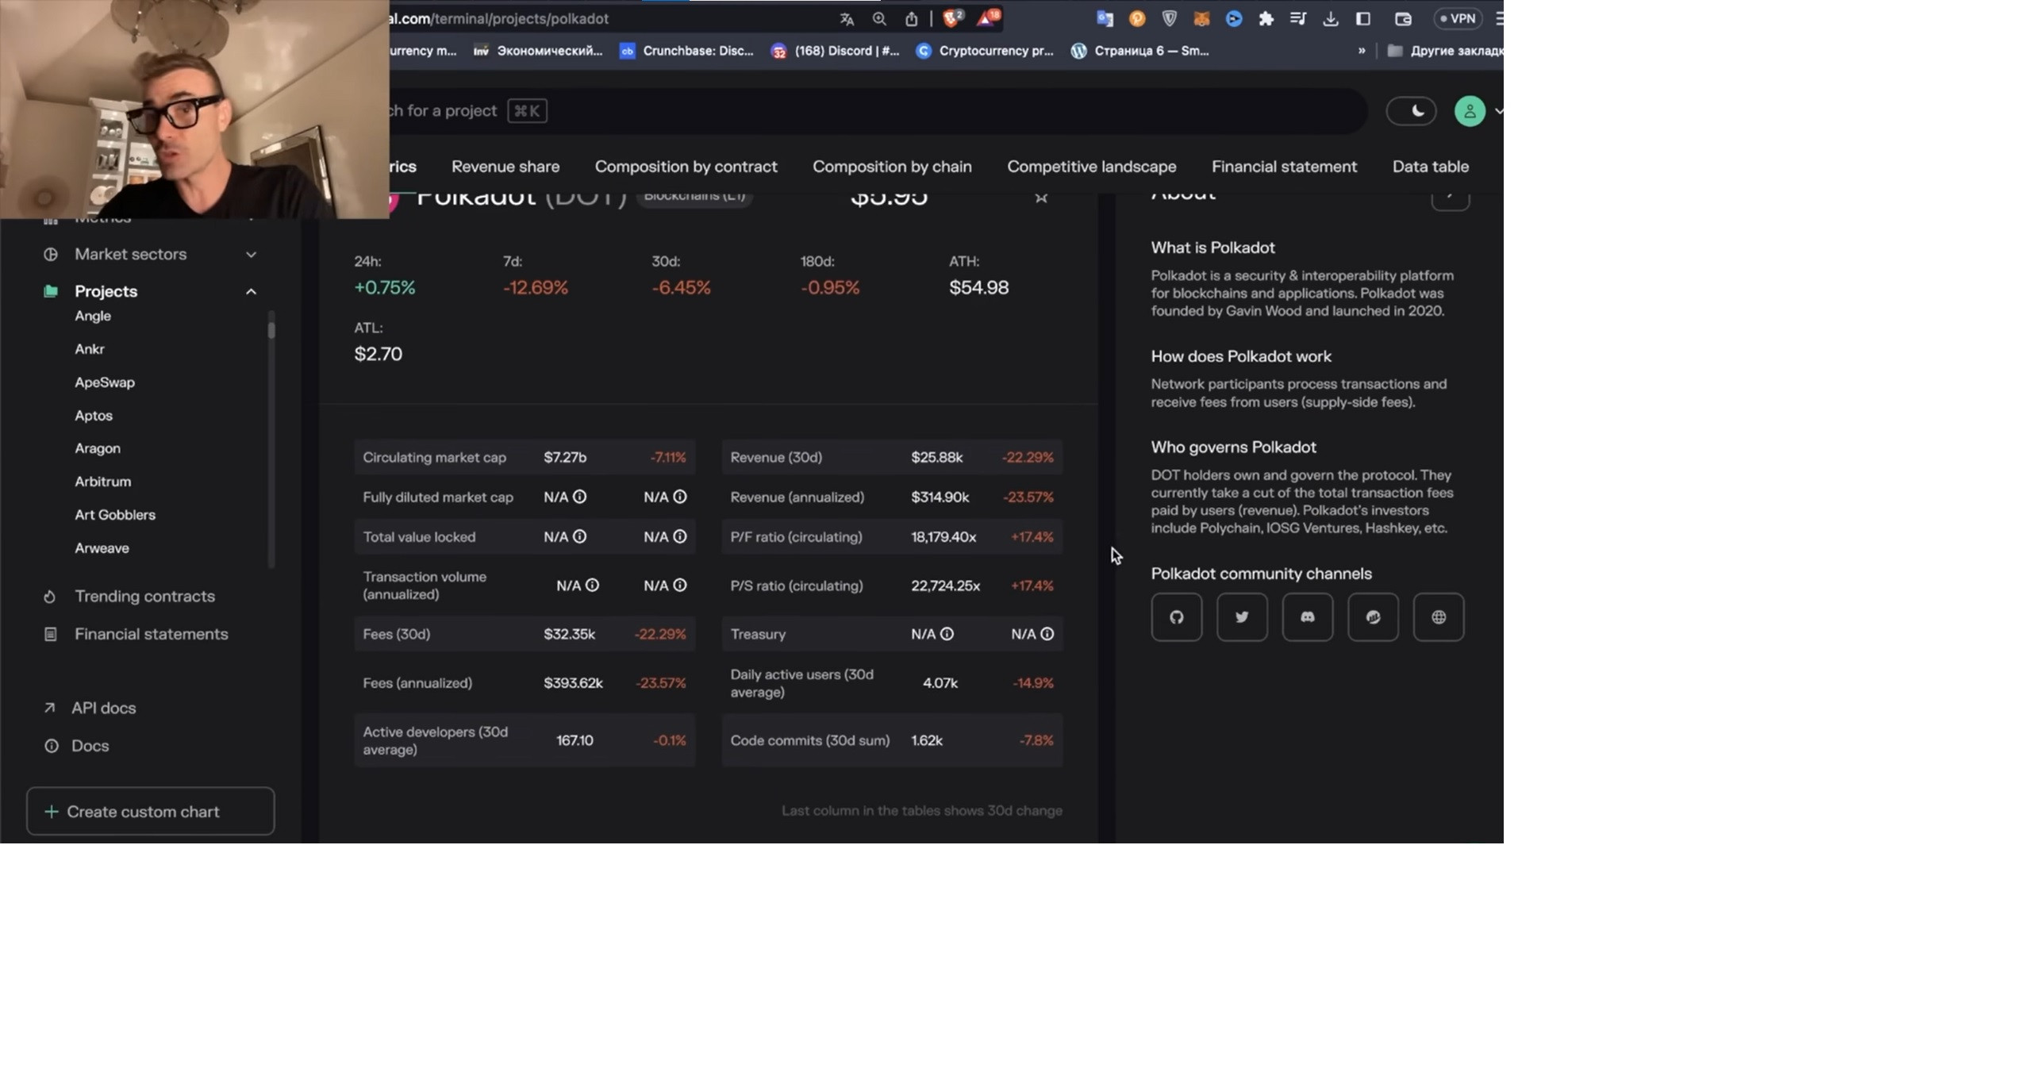Toggle the browser sidebar panel icon
This screenshot has width=2033, height=1087.
pos(1363,19)
